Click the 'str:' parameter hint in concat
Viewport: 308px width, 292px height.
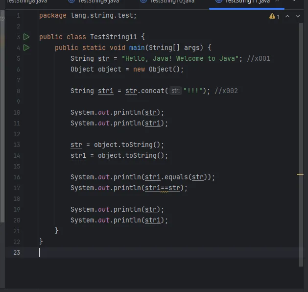pyautogui.click(x=176, y=91)
